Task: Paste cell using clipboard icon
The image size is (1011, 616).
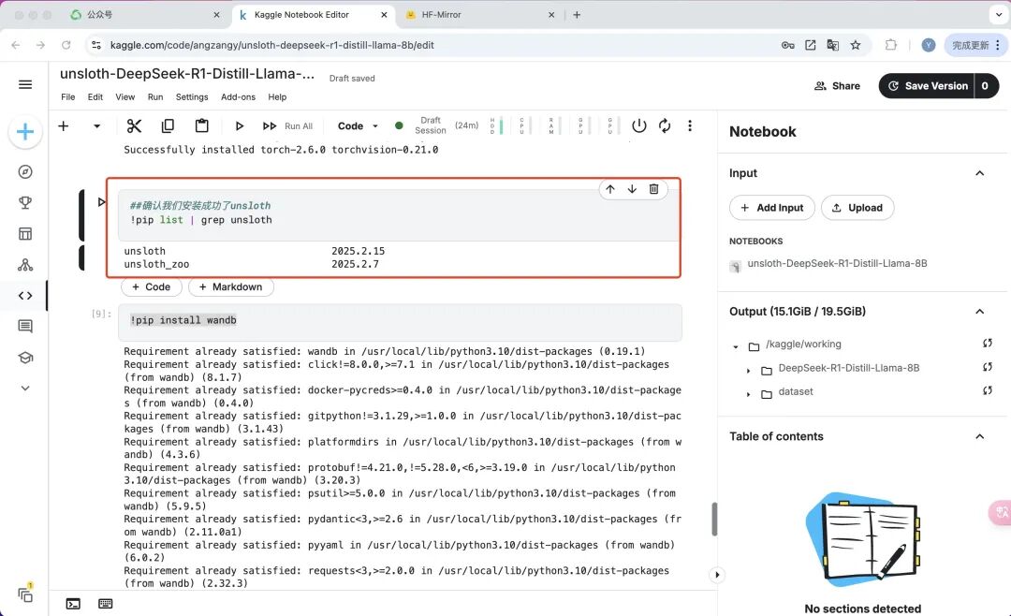Action: pos(202,125)
